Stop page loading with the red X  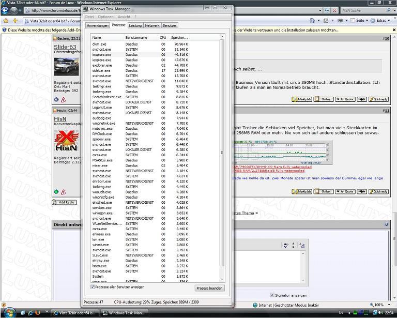(x=334, y=10)
